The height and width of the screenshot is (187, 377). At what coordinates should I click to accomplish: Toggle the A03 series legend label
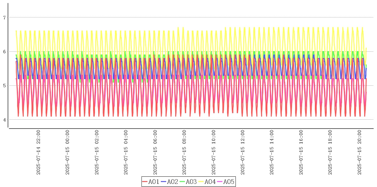pyautogui.click(x=191, y=182)
